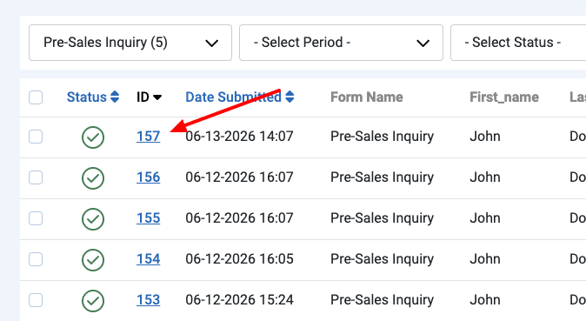Toggle ID column sort arrow
The image size is (586, 321).
click(x=157, y=97)
